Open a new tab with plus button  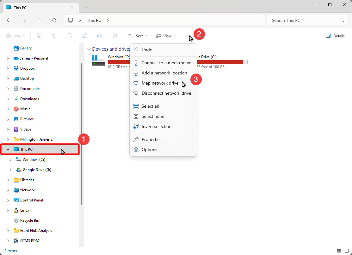pyautogui.click(x=86, y=8)
